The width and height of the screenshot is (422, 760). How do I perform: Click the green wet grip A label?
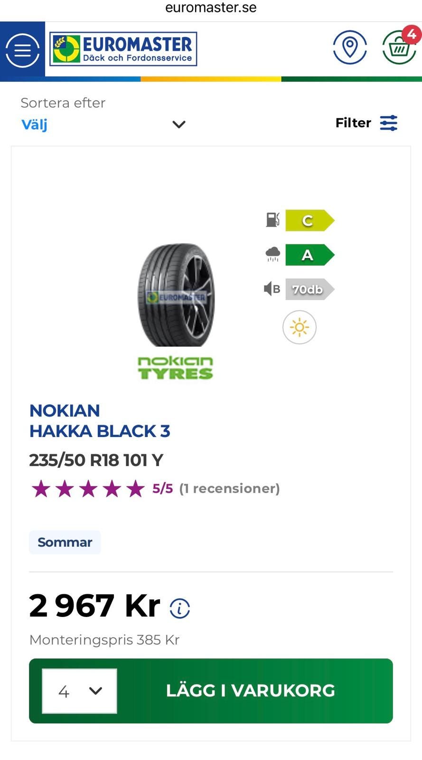[x=309, y=255]
